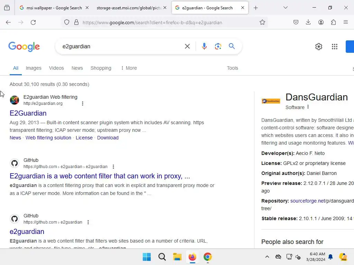Search by image with the Lens icon
This screenshot has width=354, height=265.
[x=218, y=47]
